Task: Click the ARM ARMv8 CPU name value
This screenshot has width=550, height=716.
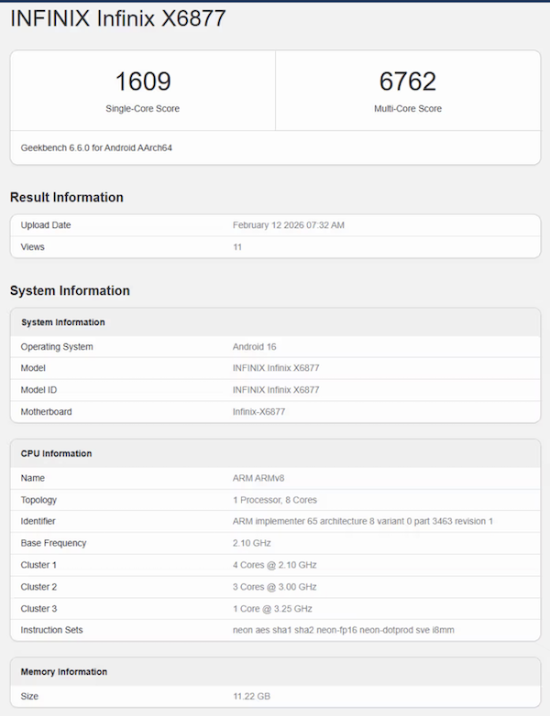Action: click(260, 478)
